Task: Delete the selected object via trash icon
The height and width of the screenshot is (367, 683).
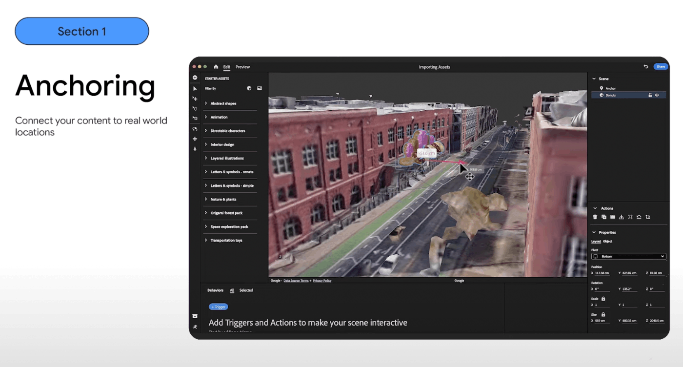Action: point(595,217)
